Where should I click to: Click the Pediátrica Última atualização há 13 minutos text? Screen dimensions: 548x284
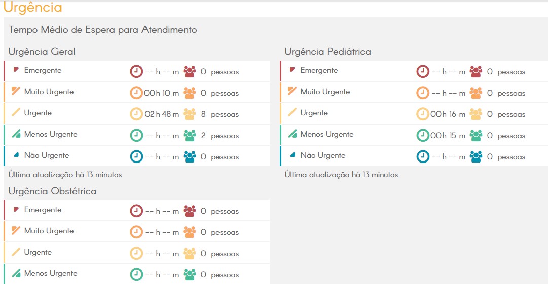(342, 175)
